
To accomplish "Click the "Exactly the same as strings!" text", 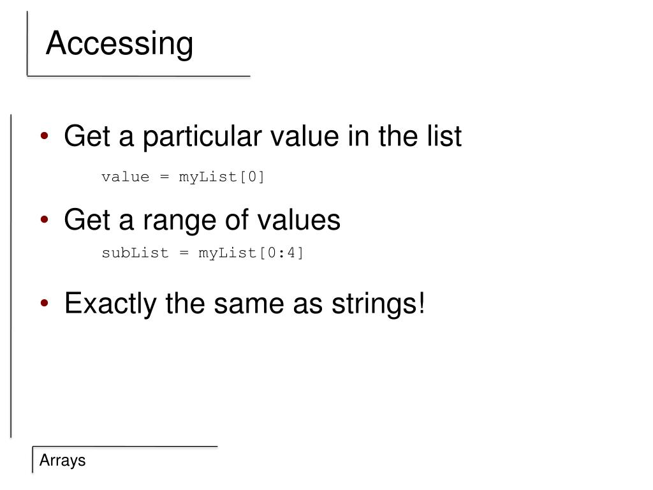I will coord(244,303).
